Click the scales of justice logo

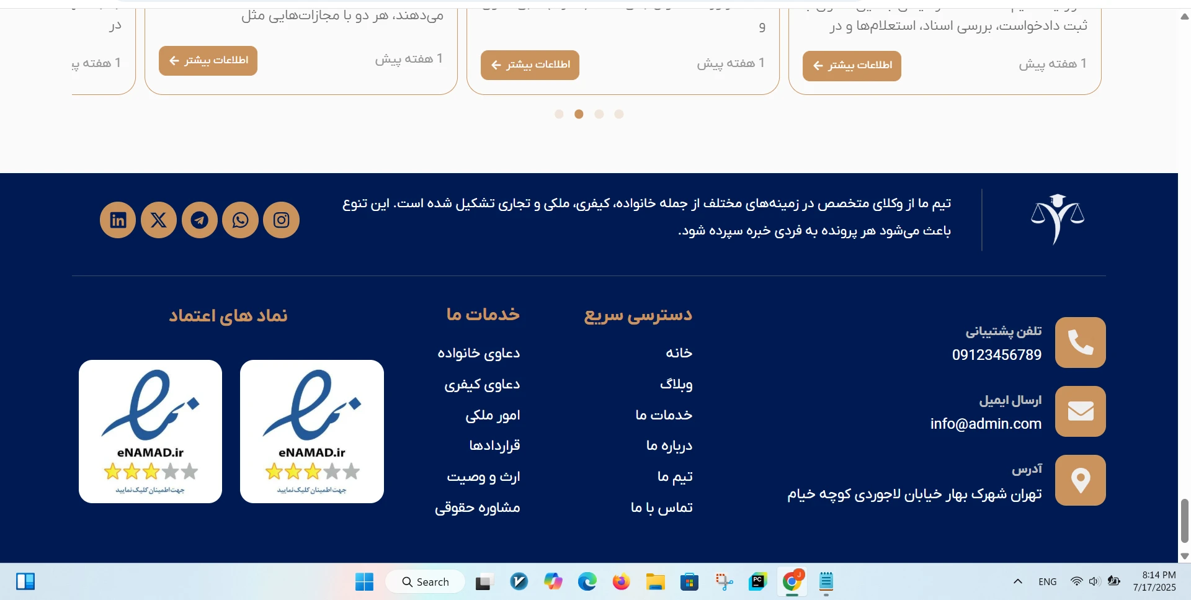tap(1057, 219)
